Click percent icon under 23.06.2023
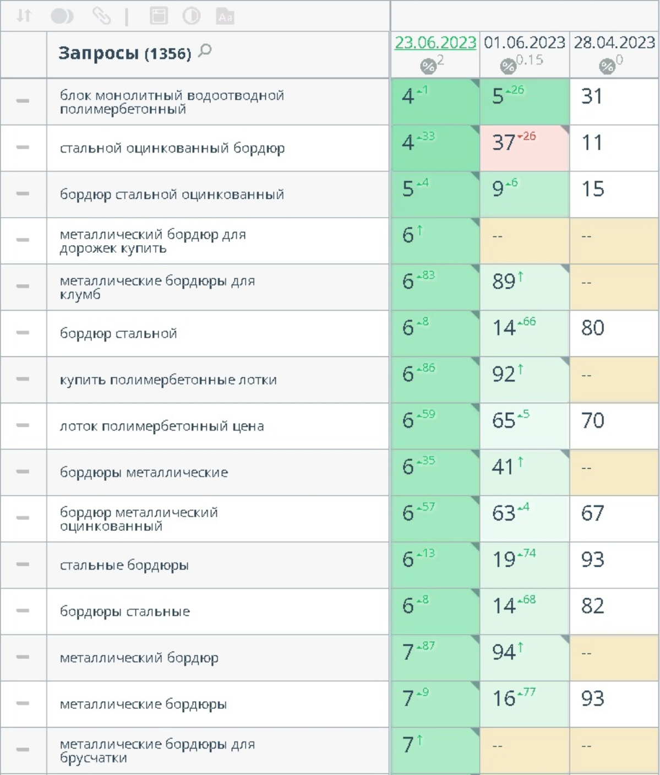 [428, 67]
